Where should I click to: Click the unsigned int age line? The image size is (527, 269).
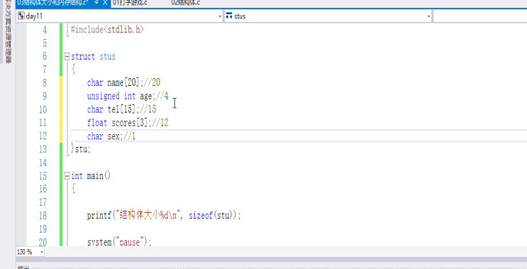click(128, 96)
